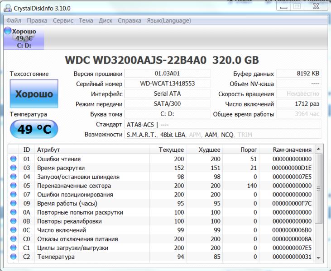Click the Ошибки чтения attribute name

tap(59, 159)
